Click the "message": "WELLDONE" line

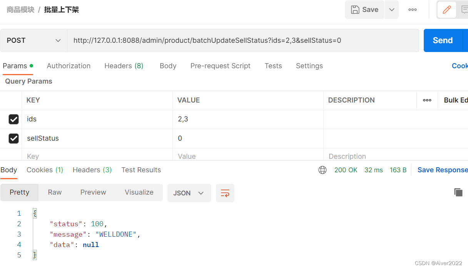tap(95, 234)
